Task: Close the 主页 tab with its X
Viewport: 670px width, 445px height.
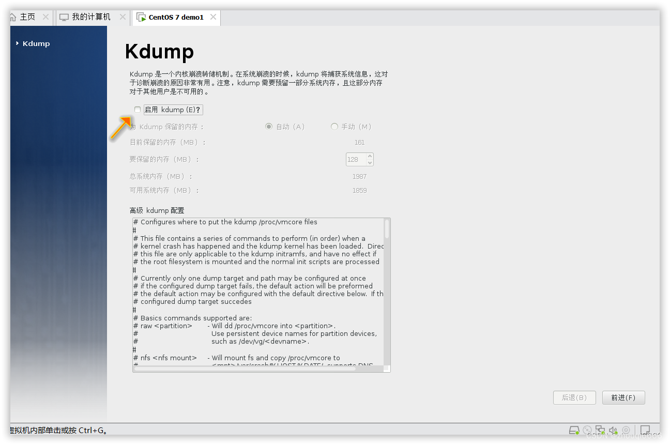Action: coord(45,17)
